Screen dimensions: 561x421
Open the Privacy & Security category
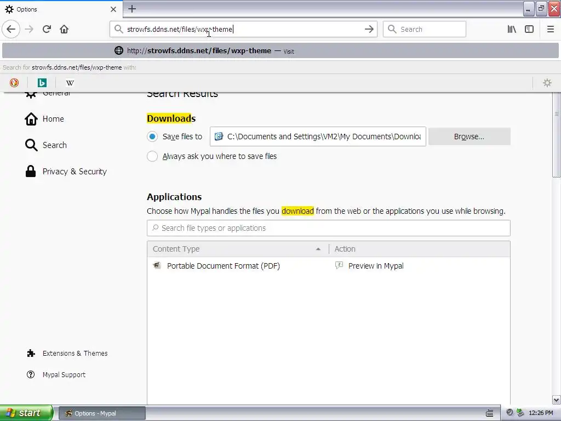(x=66, y=172)
